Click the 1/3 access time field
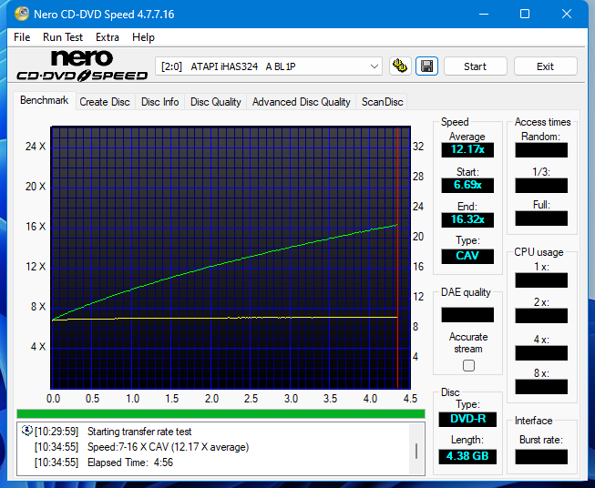The width and height of the screenshot is (595, 488). (541, 186)
